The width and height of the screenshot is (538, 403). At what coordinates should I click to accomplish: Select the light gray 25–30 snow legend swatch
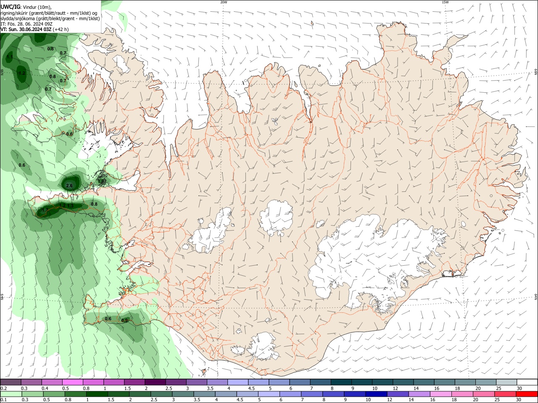[506, 382]
